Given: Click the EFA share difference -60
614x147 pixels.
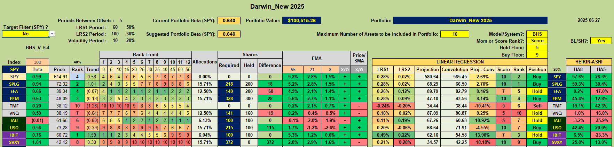Looking at the screenshot, I should point(270,91).
